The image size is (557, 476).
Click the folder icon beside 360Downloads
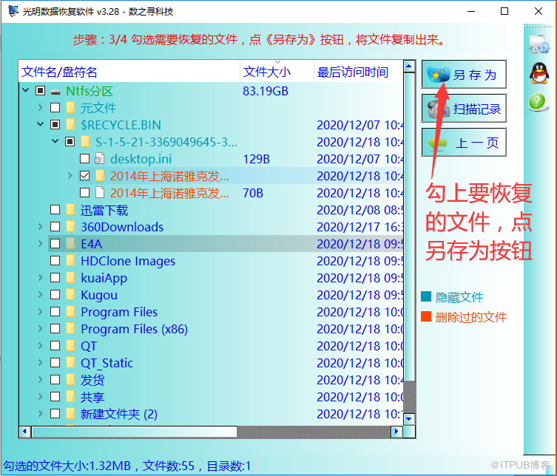70,227
